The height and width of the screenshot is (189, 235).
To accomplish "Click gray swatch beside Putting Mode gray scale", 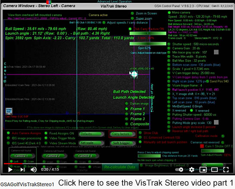I will (216, 122).
